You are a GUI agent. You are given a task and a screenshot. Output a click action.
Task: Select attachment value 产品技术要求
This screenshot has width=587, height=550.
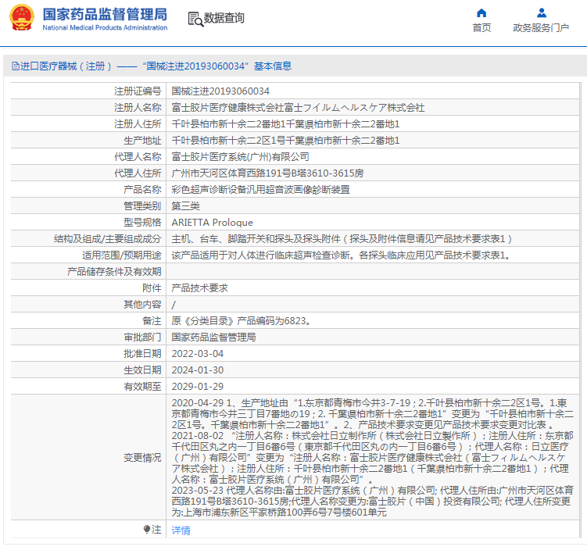(x=199, y=288)
